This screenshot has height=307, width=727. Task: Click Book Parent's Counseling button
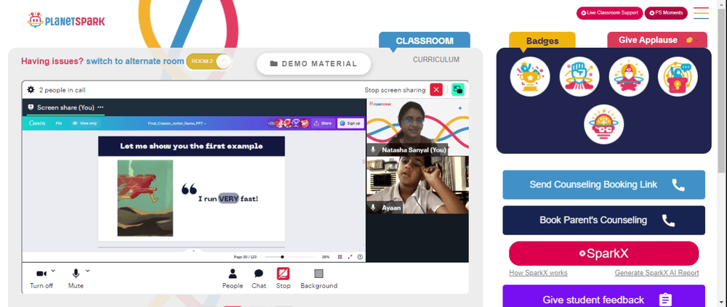603,221
